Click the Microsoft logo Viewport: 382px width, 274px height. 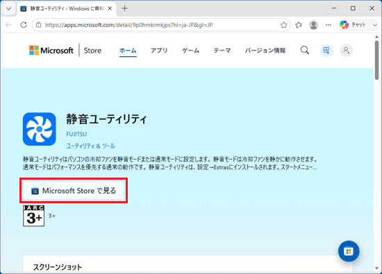tap(51, 51)
